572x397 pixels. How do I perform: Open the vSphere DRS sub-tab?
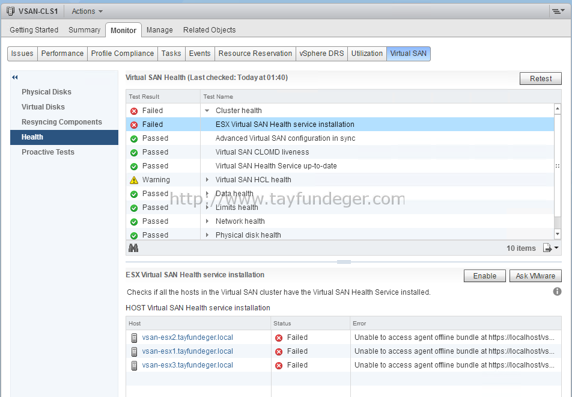(322, 54)
